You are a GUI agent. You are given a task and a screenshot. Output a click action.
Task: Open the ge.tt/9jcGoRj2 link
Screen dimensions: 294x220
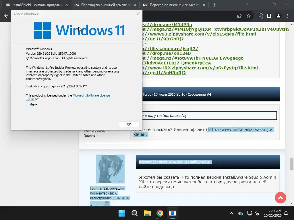click(163, 39)
